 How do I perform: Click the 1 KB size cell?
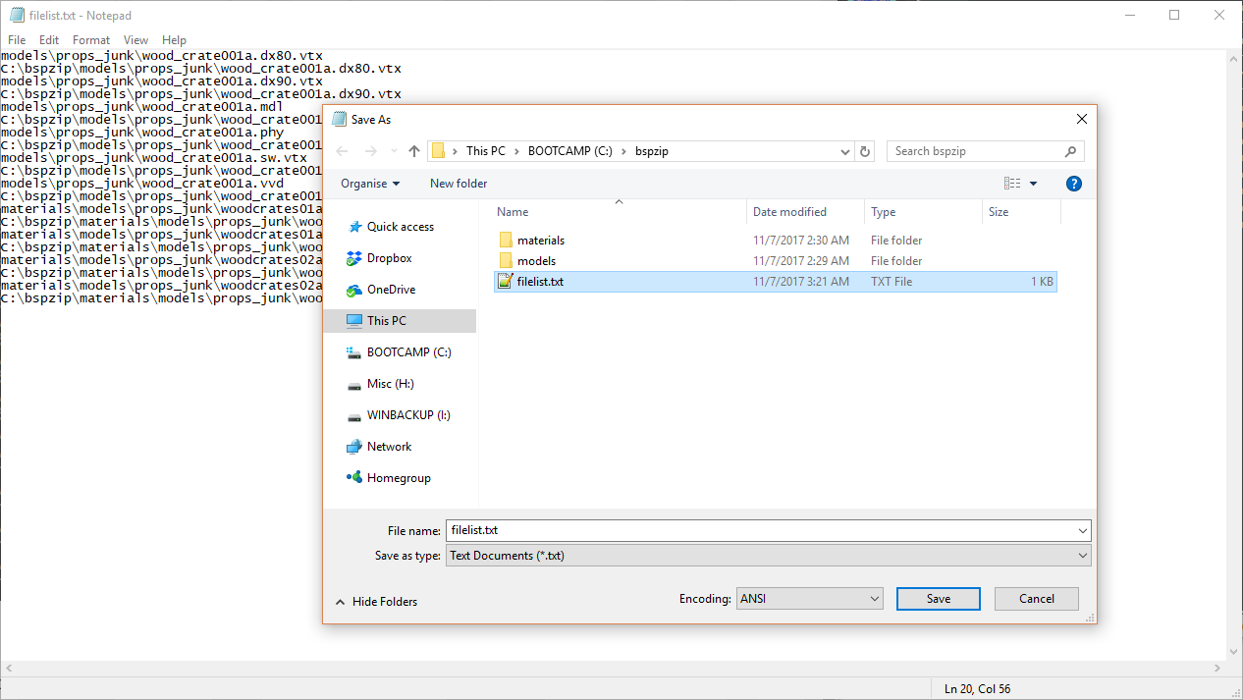coord(1042,282)
